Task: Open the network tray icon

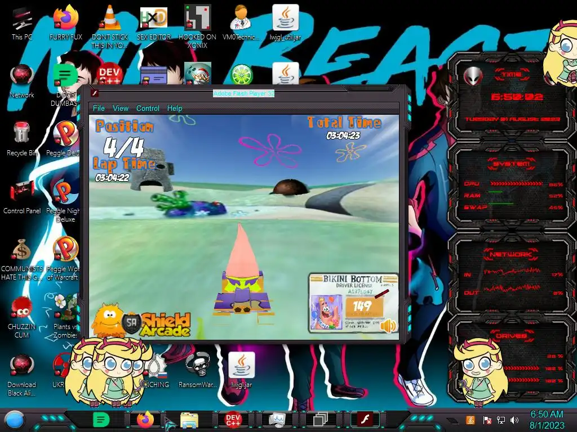Action: click(x=500, y=420)
